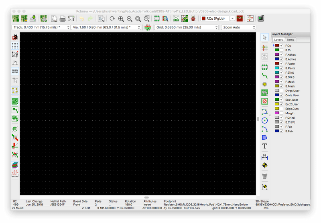Activate the Add text tool
This screenshot has width=321, height=223.
264,146
